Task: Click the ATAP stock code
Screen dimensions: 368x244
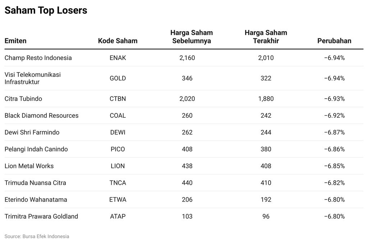Action: point(118,217)
